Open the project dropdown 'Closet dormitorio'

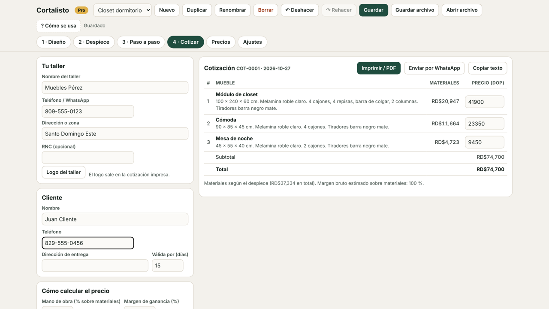click(x=122, y=10)
